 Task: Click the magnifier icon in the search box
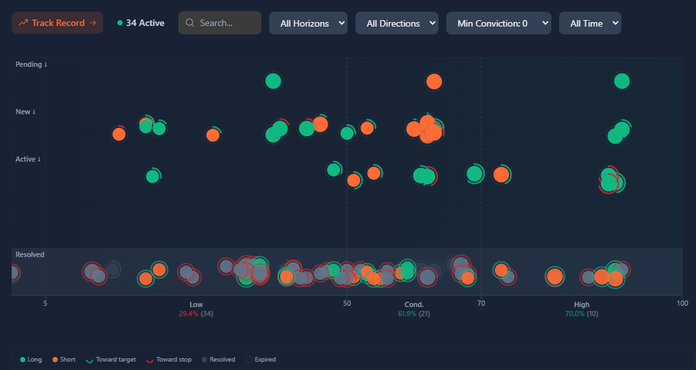click(x=190, y=23)
